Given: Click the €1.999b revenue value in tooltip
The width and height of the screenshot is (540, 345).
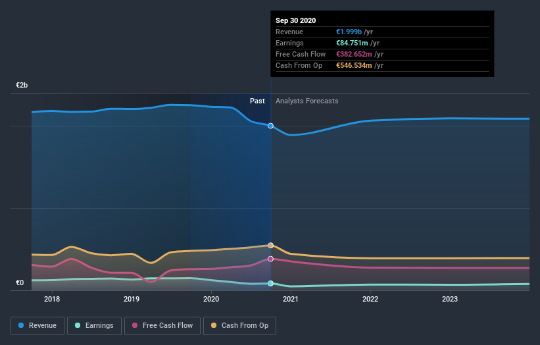Looking at the screenshot, I should 349,32.
